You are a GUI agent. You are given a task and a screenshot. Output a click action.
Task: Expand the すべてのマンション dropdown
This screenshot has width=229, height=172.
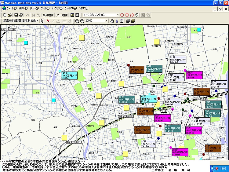(x=118, y=15)
